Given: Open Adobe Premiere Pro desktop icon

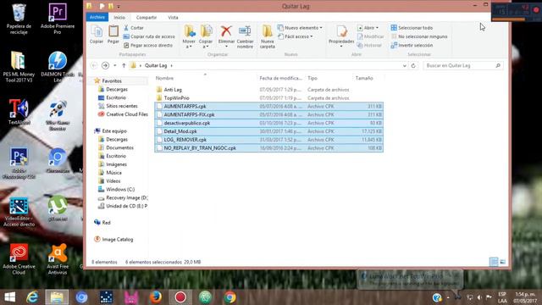Looking at the screenshot, I should pos(58,19).
